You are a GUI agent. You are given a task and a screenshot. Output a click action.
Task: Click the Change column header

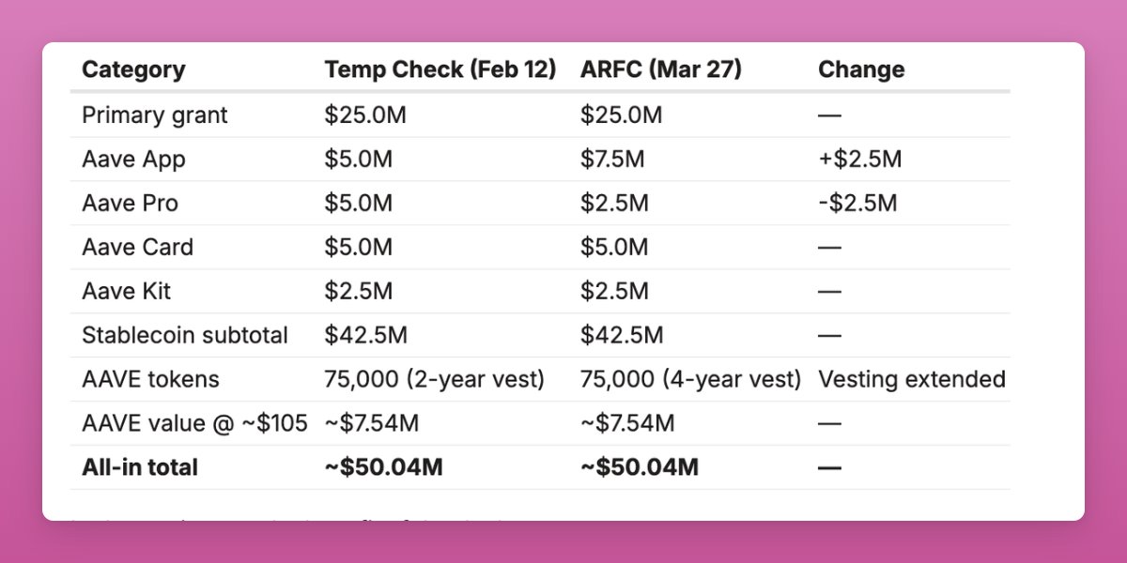(861, 69)
